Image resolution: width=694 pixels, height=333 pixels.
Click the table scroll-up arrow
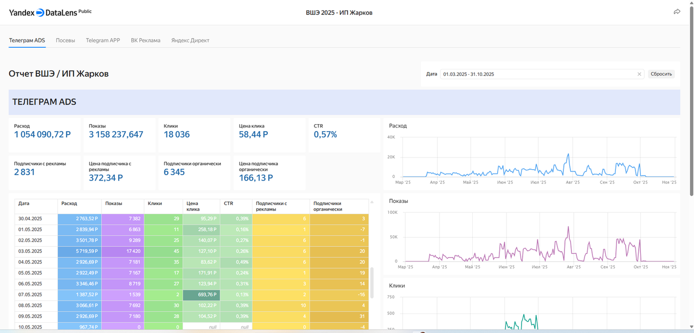tap(372, 202)
